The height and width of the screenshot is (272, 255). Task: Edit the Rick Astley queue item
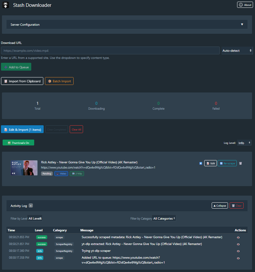point(210,163)
